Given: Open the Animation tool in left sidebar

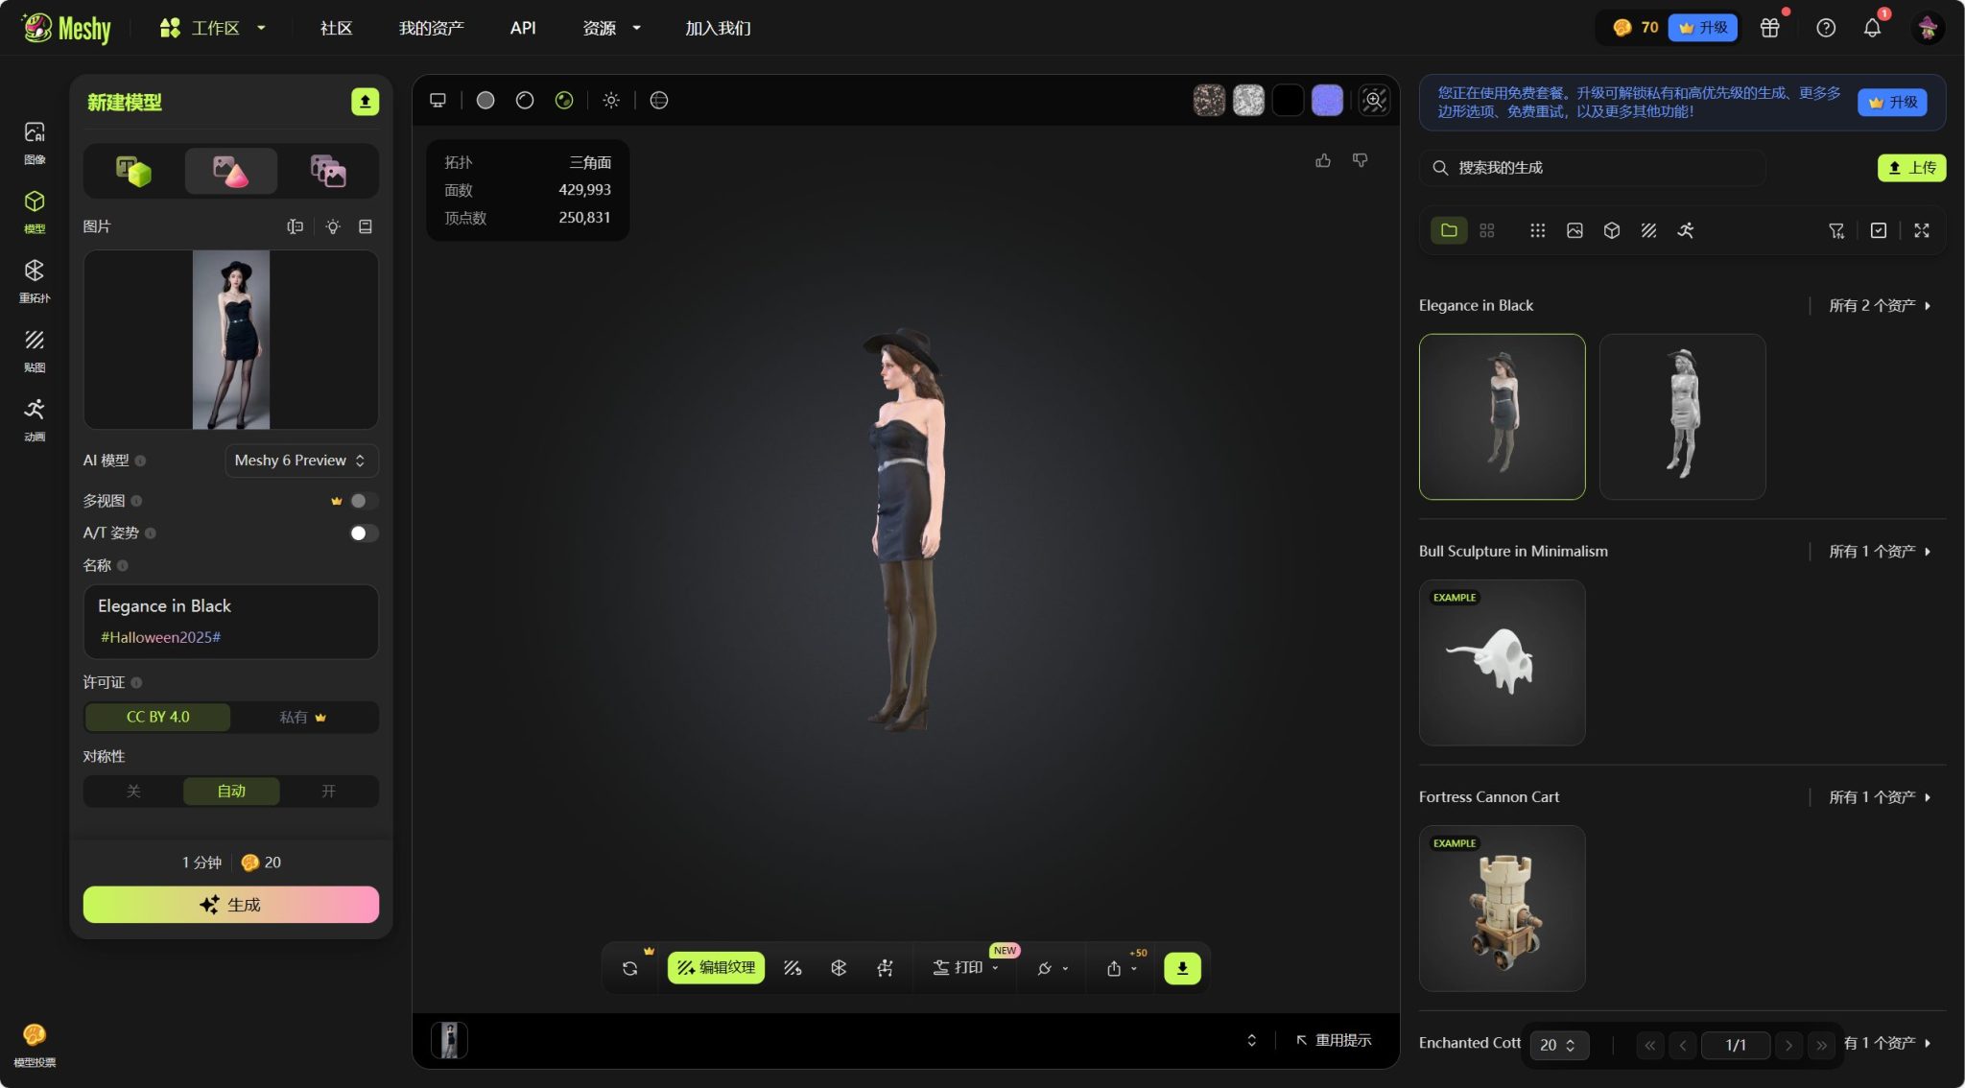Looking at the screenshot, I should [x=35, y=417].
